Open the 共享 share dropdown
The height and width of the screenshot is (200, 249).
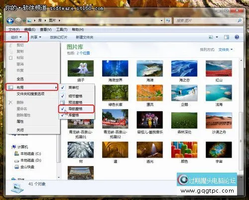coord(36,37)
